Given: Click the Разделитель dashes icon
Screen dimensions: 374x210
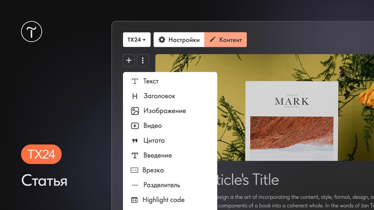Looking at the screenshot, I should pos(135,185).
